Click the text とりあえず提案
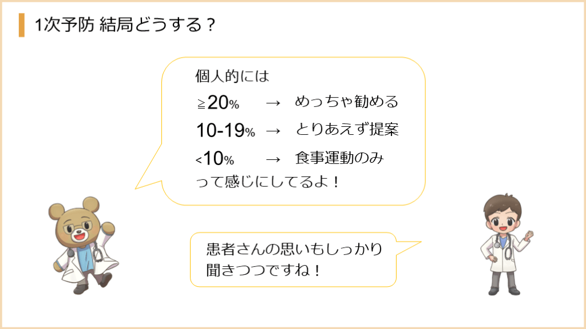 coord(346,130)
